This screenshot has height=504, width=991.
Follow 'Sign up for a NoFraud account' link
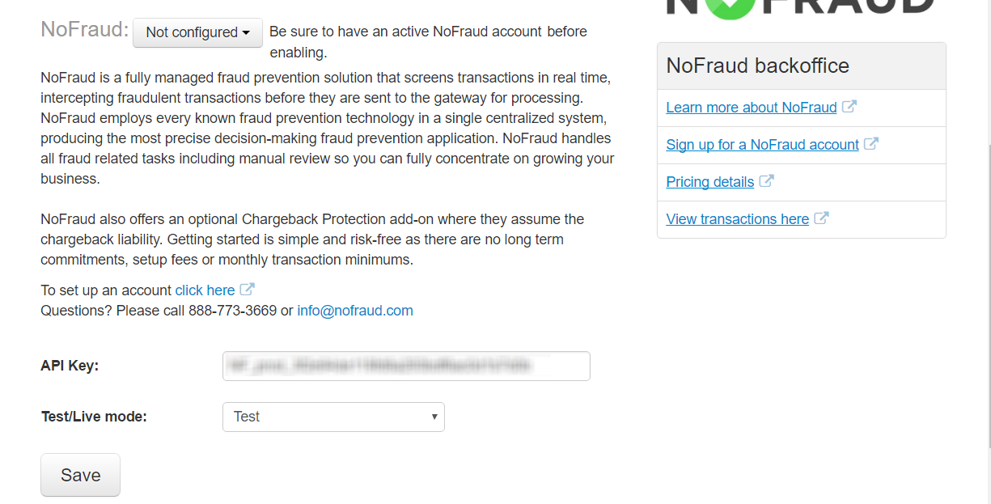(763, 145)
